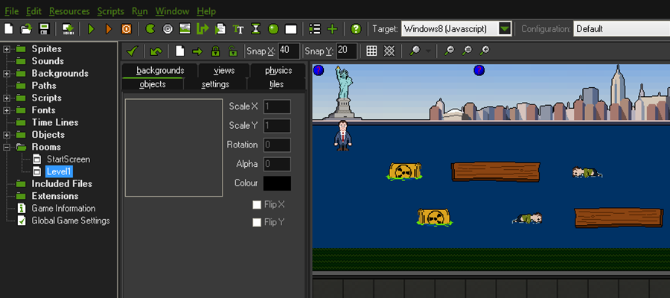This screenshot has height=298, width=670.
Task: Create the game executable
Action: [x=68, y=29]
